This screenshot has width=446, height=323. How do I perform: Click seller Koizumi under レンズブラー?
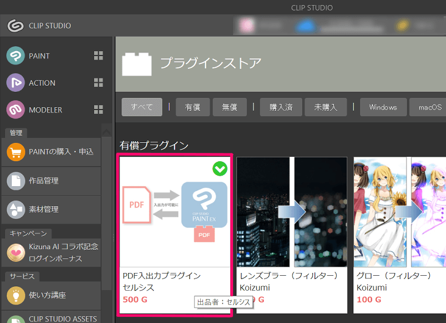click(255, 287)
